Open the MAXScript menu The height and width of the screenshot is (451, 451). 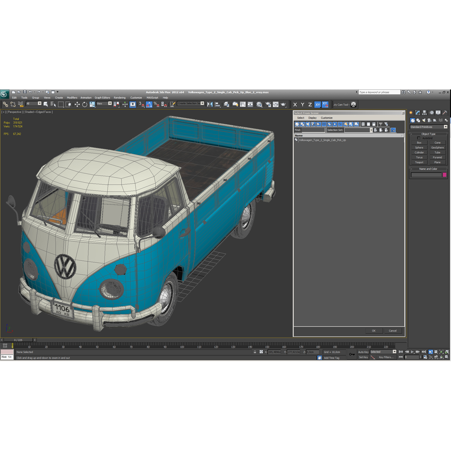152,98
